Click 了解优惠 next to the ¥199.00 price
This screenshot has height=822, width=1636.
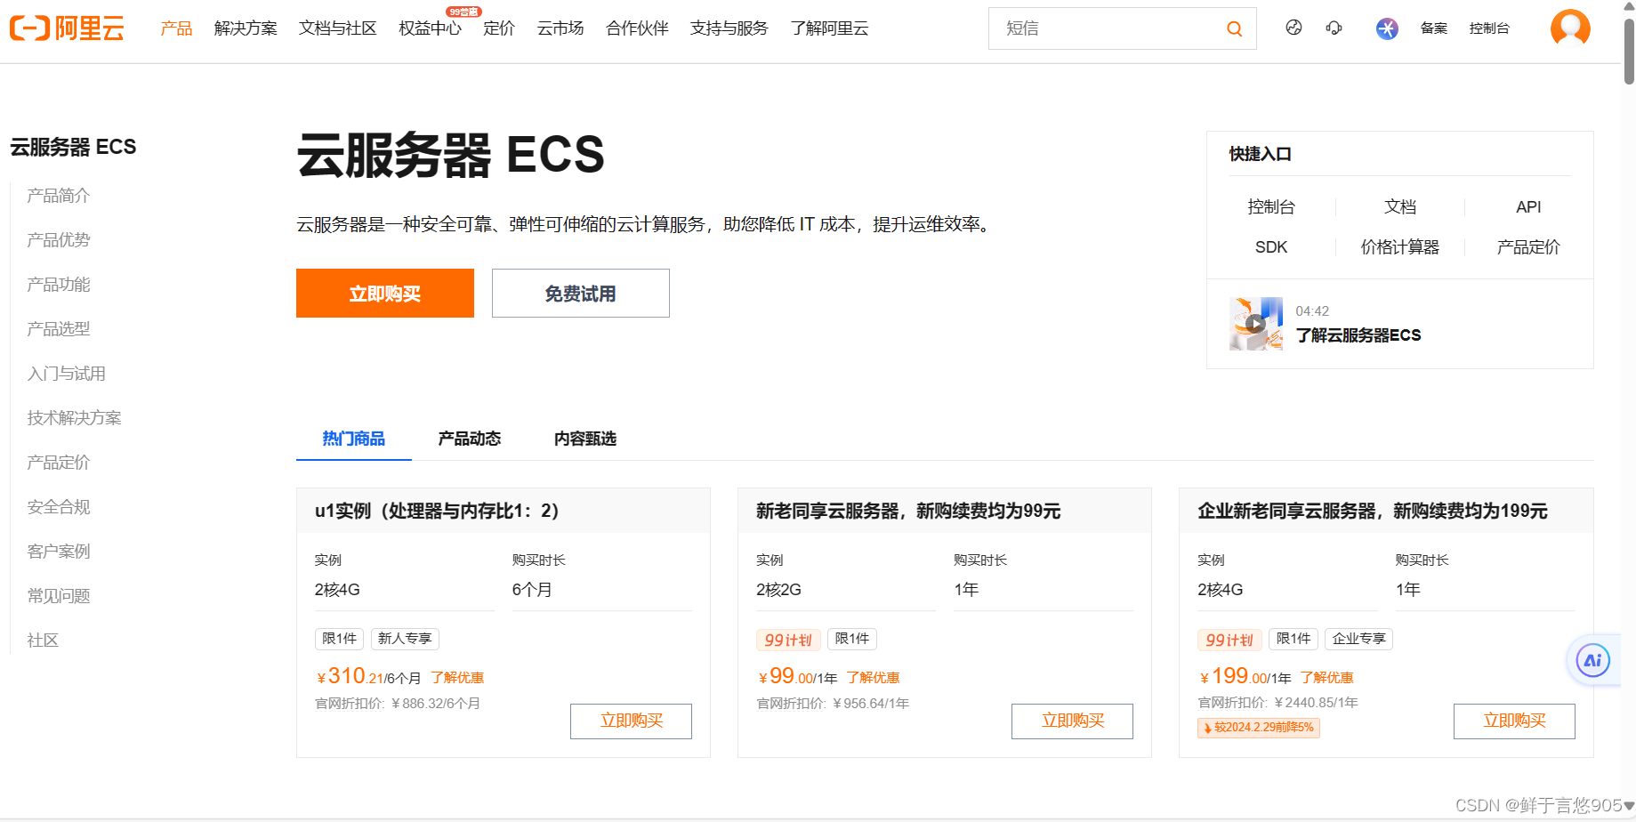click(1326, 678)
